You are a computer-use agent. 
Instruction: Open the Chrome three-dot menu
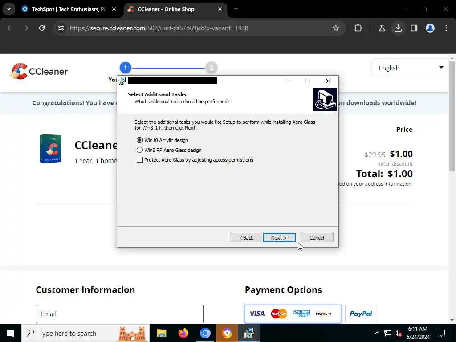[x=446, y=28]
